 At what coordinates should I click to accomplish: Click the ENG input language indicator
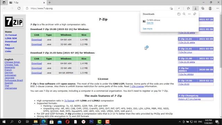pyautogui.click(x=200, y=122)
